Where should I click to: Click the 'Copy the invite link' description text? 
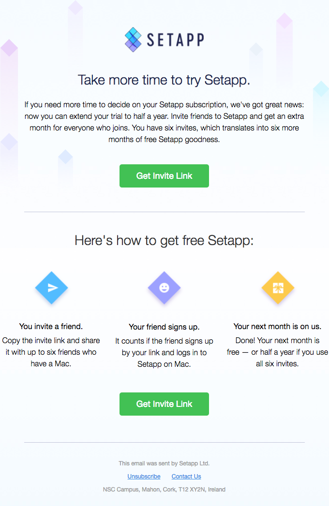tap(51, 352)
